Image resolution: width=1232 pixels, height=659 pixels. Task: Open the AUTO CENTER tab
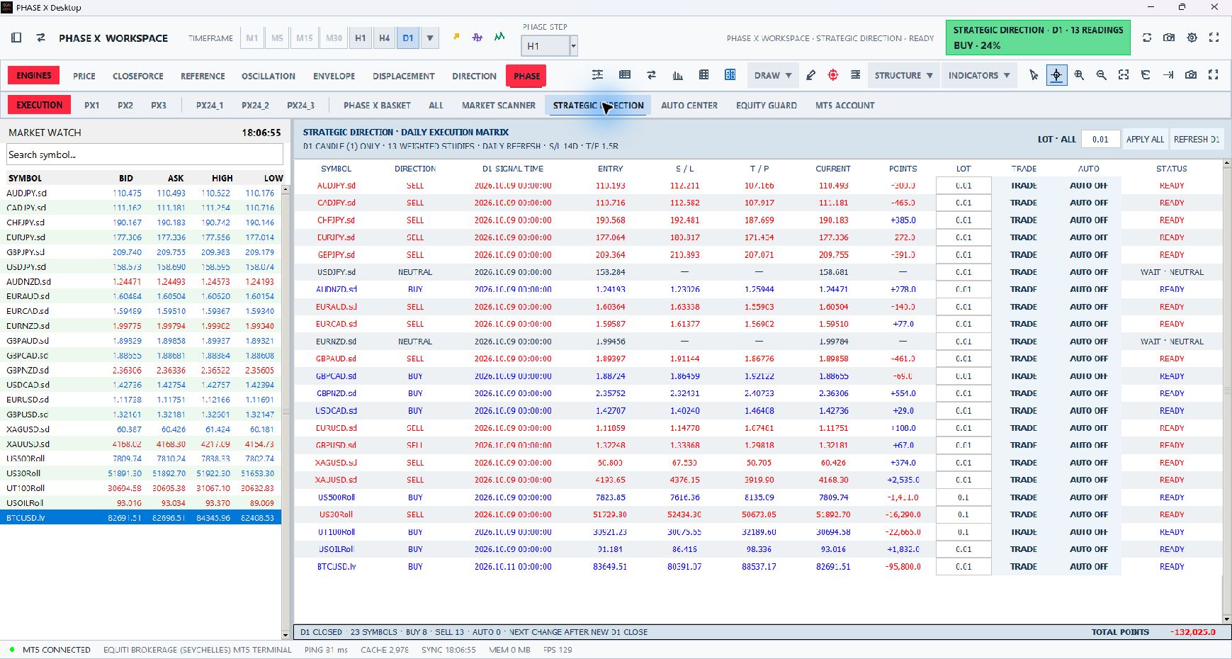pyautogui.click(x=689, y=105)
